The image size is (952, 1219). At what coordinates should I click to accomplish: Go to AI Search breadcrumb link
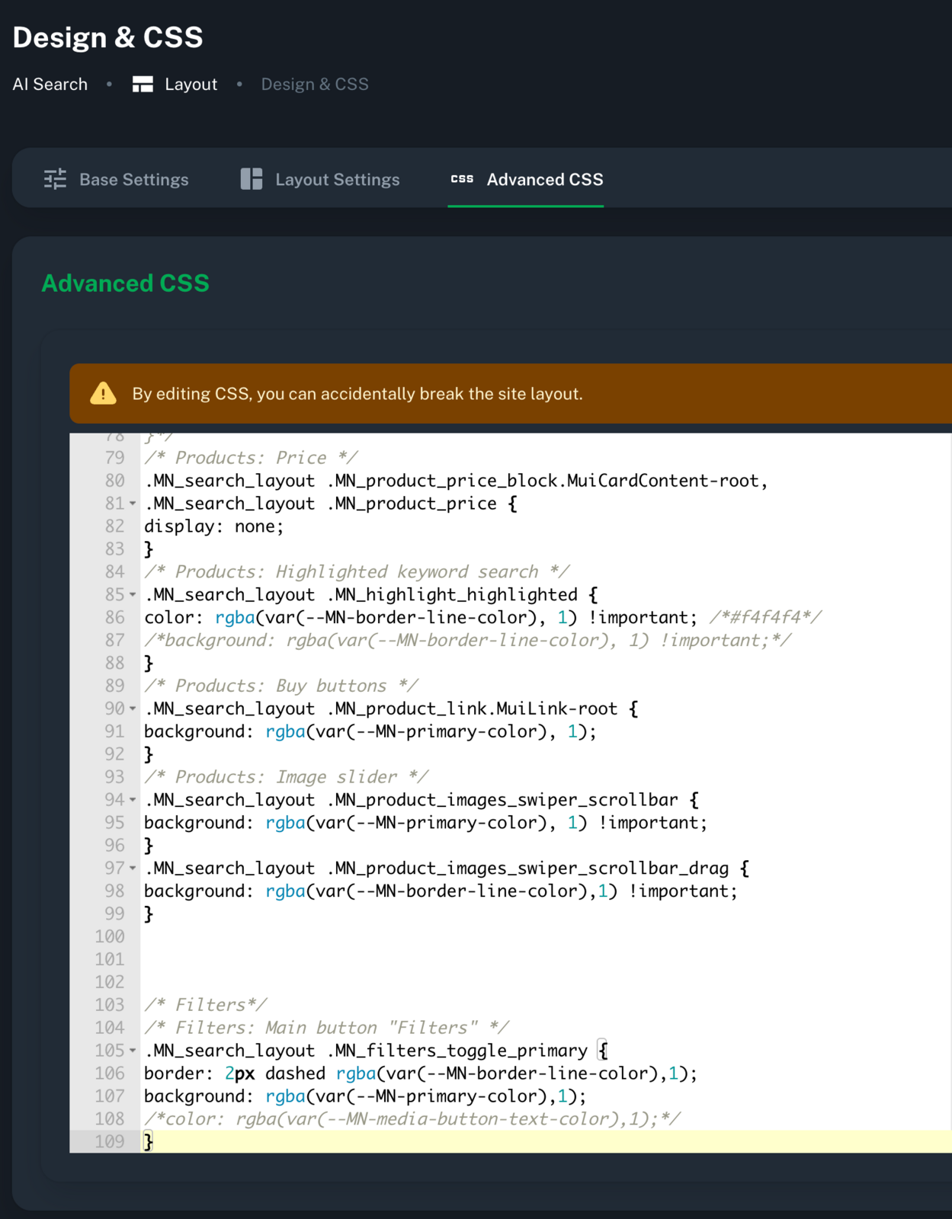(50, 85)
